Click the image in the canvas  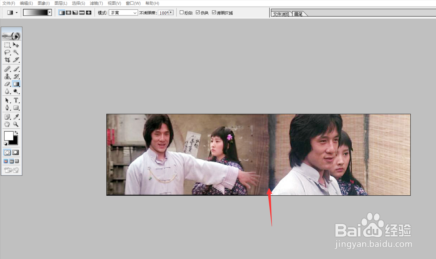pyautogui.click(x=259, y=155)
